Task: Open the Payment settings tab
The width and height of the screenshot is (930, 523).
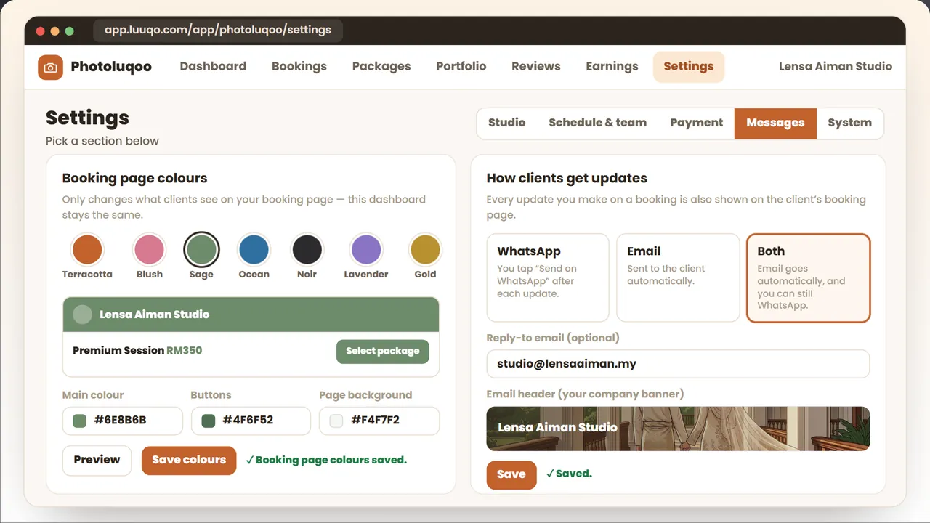Action: [697, 123]
